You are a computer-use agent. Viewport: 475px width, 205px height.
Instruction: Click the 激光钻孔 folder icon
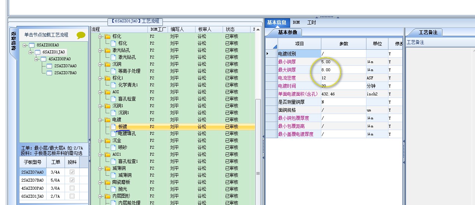click(107, 50)
